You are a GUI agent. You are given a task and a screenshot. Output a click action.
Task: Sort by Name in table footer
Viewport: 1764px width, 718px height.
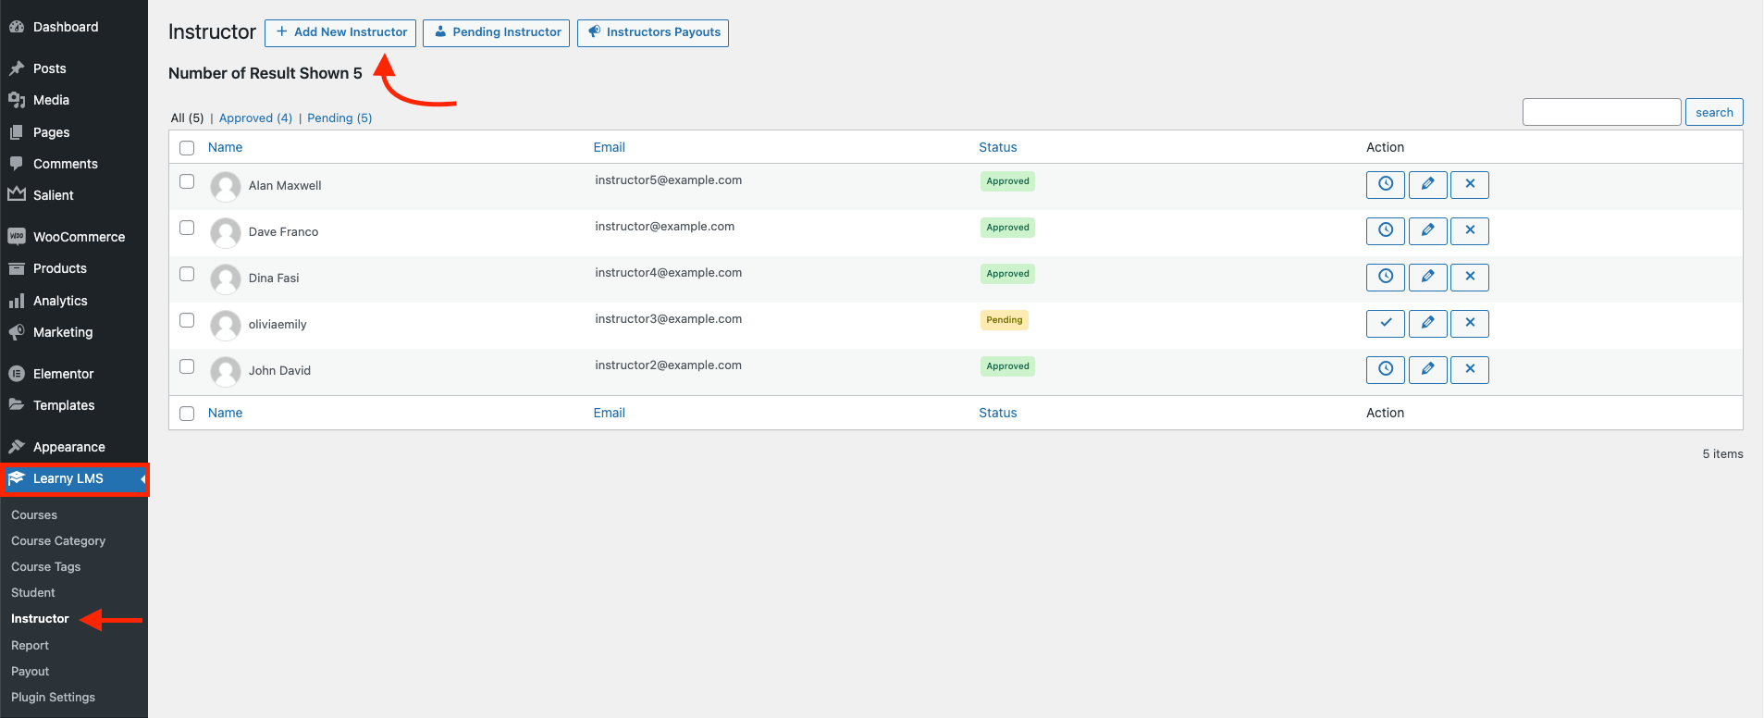point(225,413)
